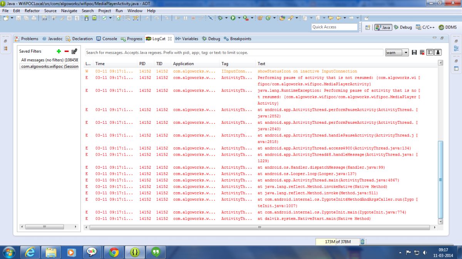The height and width of the screenshot is (259, 462).
Task: Edit the selected LogCat filter
Action: 74,51
